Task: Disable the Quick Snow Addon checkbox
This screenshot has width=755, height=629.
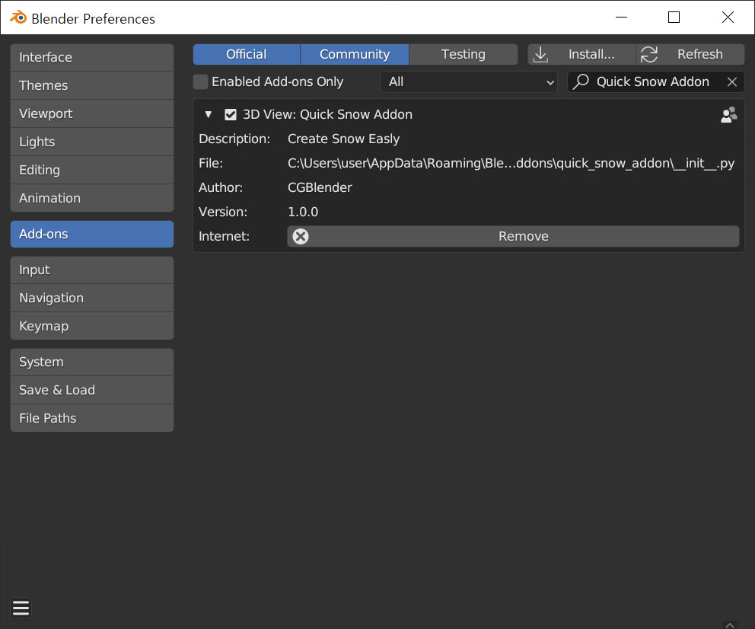Action: pos(231,115)
